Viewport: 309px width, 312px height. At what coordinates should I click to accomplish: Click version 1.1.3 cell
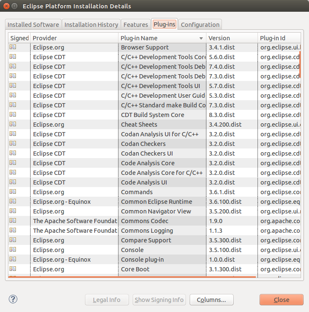click(x=232, y=231)
